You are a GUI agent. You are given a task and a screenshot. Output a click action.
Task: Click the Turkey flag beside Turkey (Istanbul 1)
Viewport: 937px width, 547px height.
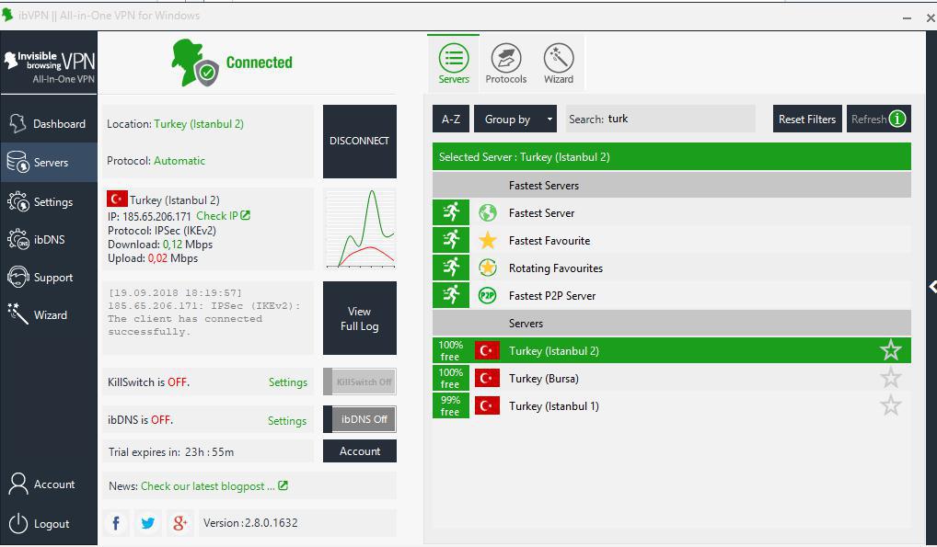point(487,405)
